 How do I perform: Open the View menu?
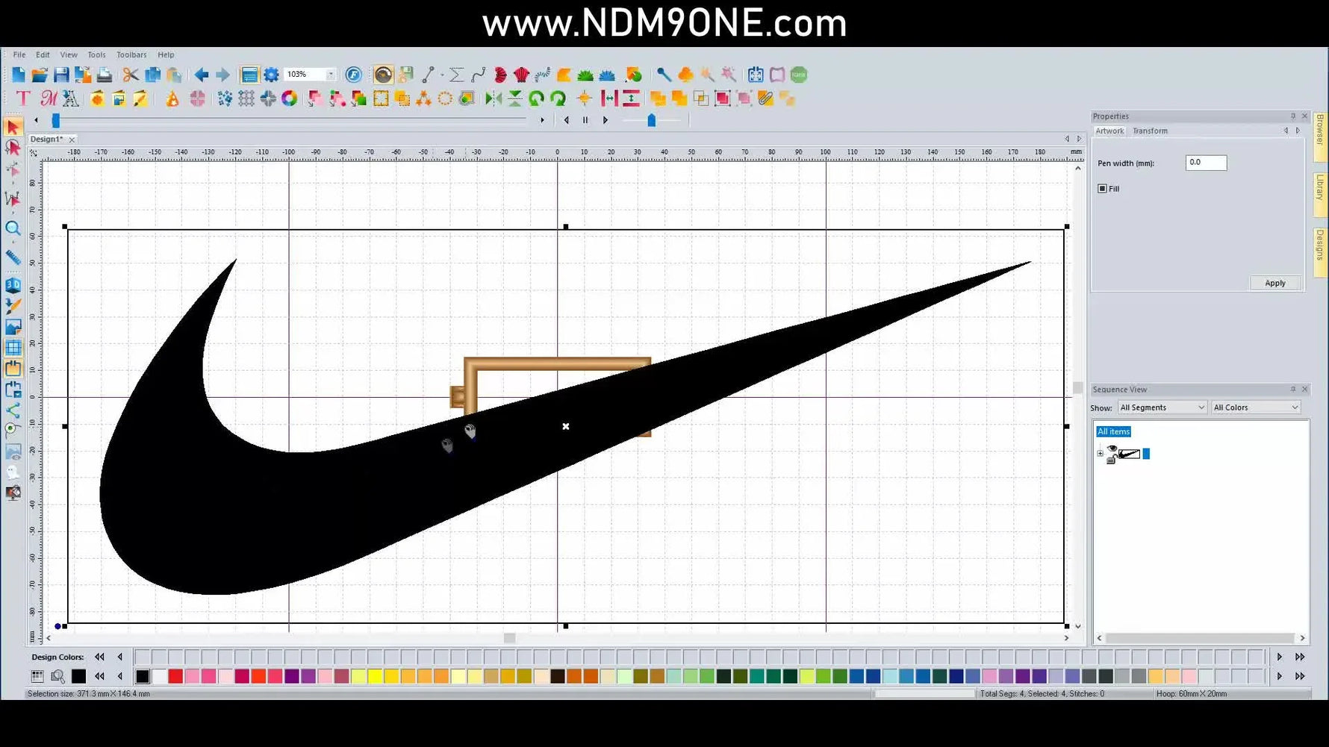(69, 54)
